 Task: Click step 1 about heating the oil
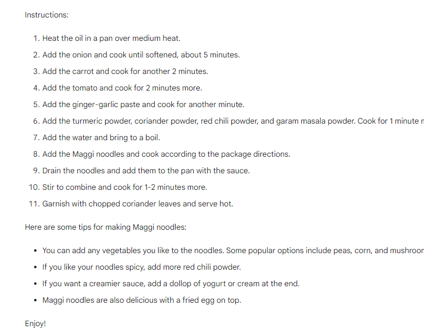tap(111, 38)
